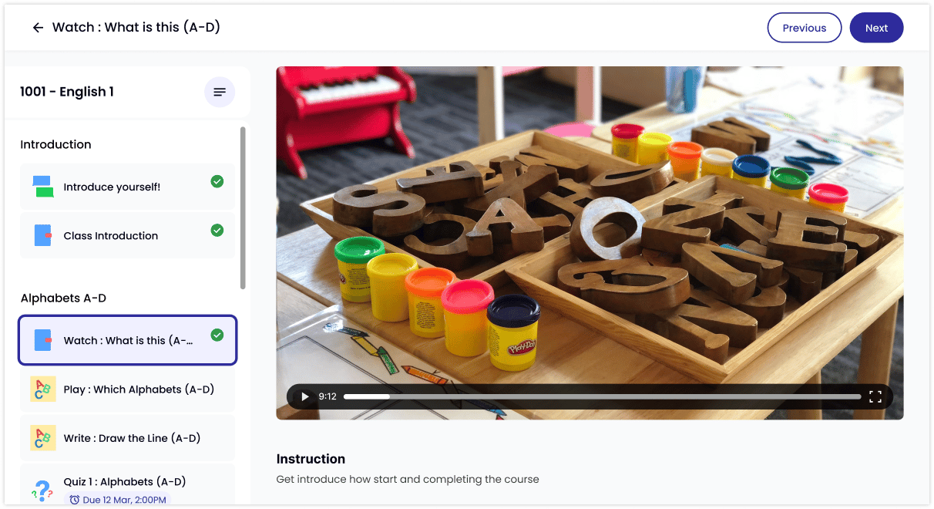Image resolution: width=934 pixels, height=509 pixels.
Task: Click the alarm clock due date icon
Action: tap(75, 500)
